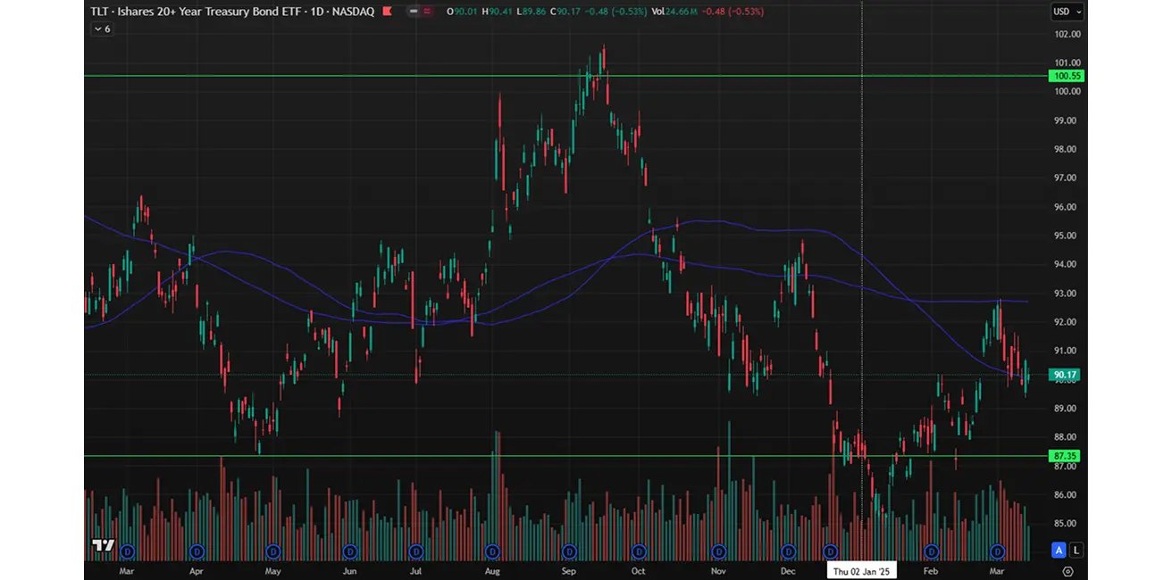1172x580 pixels.
Task: Click the Apr label on the time axis
Action: (197, 570)
